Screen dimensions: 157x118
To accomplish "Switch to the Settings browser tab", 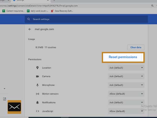I will (x=31, y=1).
